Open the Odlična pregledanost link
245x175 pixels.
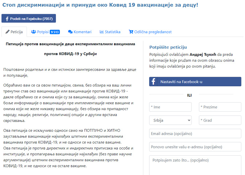(x=150, y=32)
